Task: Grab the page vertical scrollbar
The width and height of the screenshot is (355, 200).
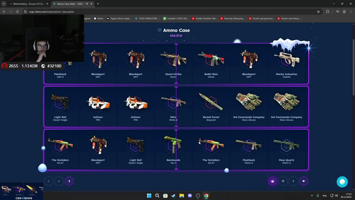Action: [x=353, y=68]
